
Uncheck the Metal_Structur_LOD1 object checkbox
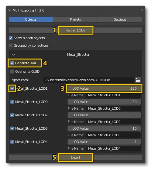click(x=12, y=88)
